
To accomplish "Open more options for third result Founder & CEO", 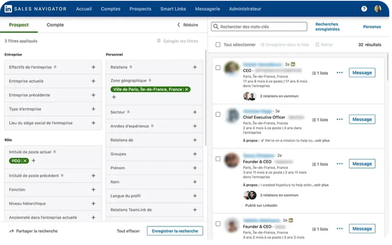I will click(339, 164).
